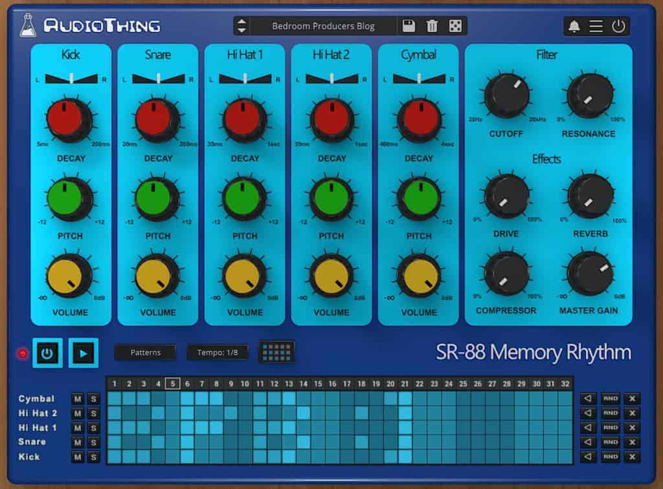Viewport: 663px width, 489px height.
Task: Open the hamburger menu icon
Action: 596,26
